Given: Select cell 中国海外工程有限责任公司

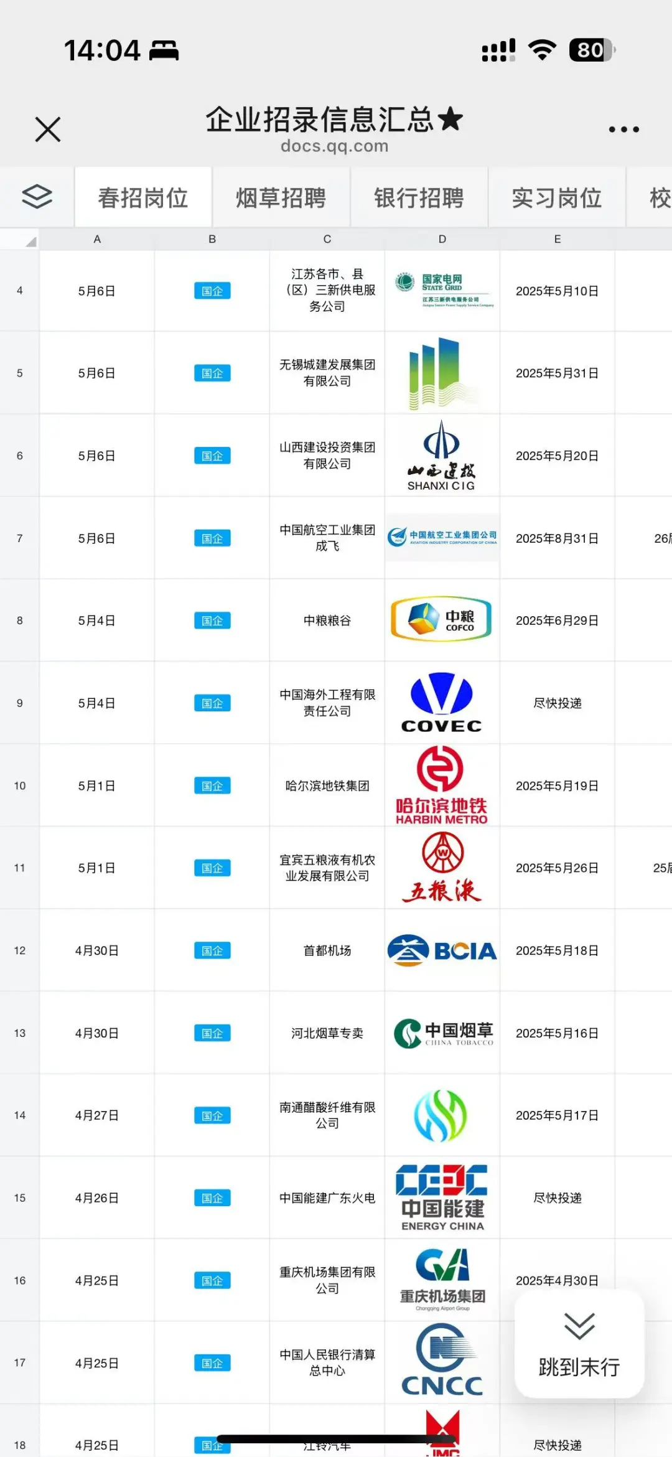Looking at the screenshot, I should point(327,703).
